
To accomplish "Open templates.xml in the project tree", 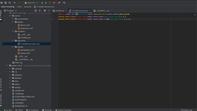I will click(27, 50).
